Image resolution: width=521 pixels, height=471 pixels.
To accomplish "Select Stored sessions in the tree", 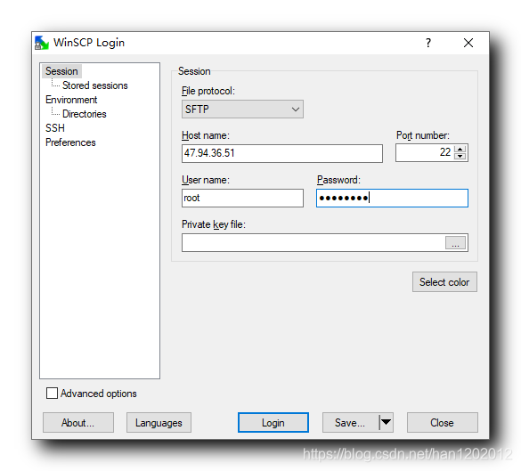I will pyautogui.click(x=95, y=85).
